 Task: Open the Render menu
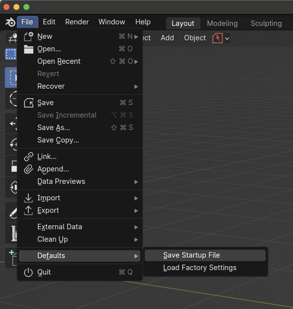pos(77,22)
